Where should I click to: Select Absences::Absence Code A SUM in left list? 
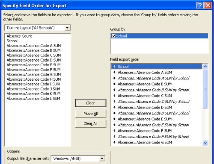click(34, 46)
